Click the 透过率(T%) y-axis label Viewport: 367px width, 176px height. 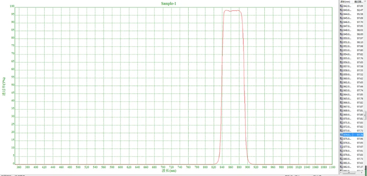[4, 86]
